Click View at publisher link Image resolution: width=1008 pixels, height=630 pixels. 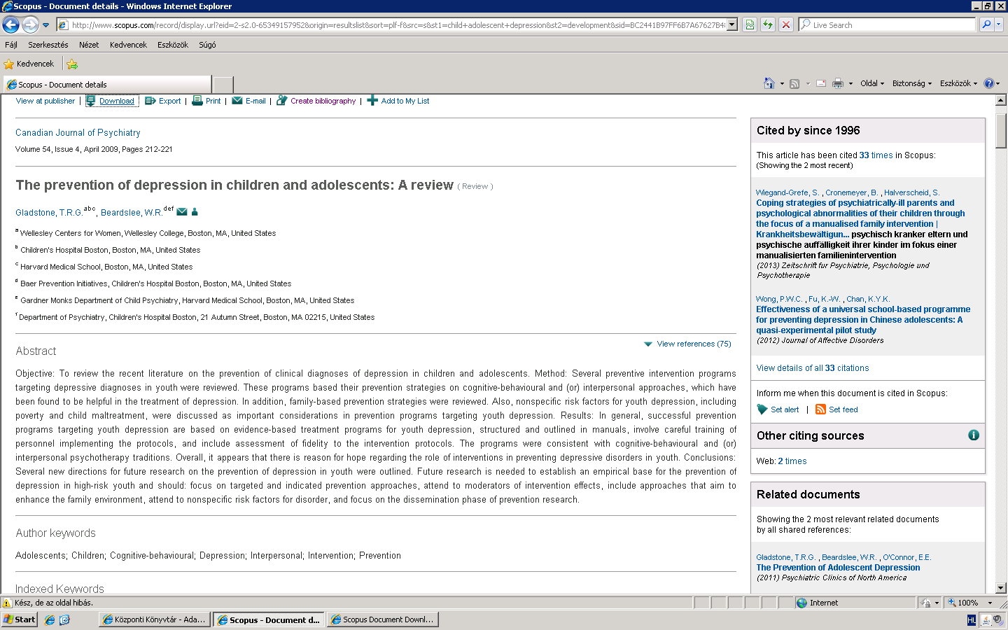(45, 101)
